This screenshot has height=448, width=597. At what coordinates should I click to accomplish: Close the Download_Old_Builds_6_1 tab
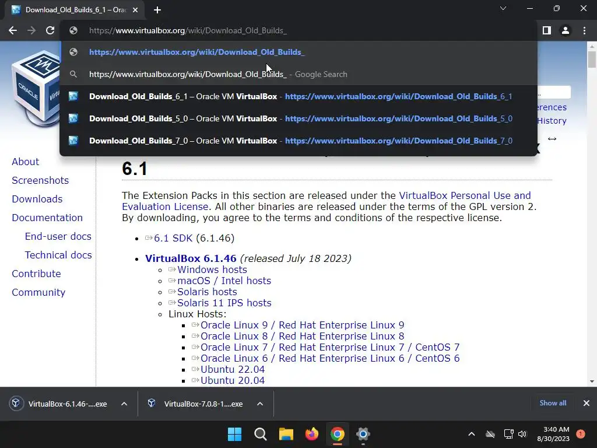pyautogui.click(x=135, y=10)
